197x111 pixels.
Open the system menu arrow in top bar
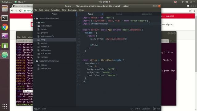click(194, 2)
